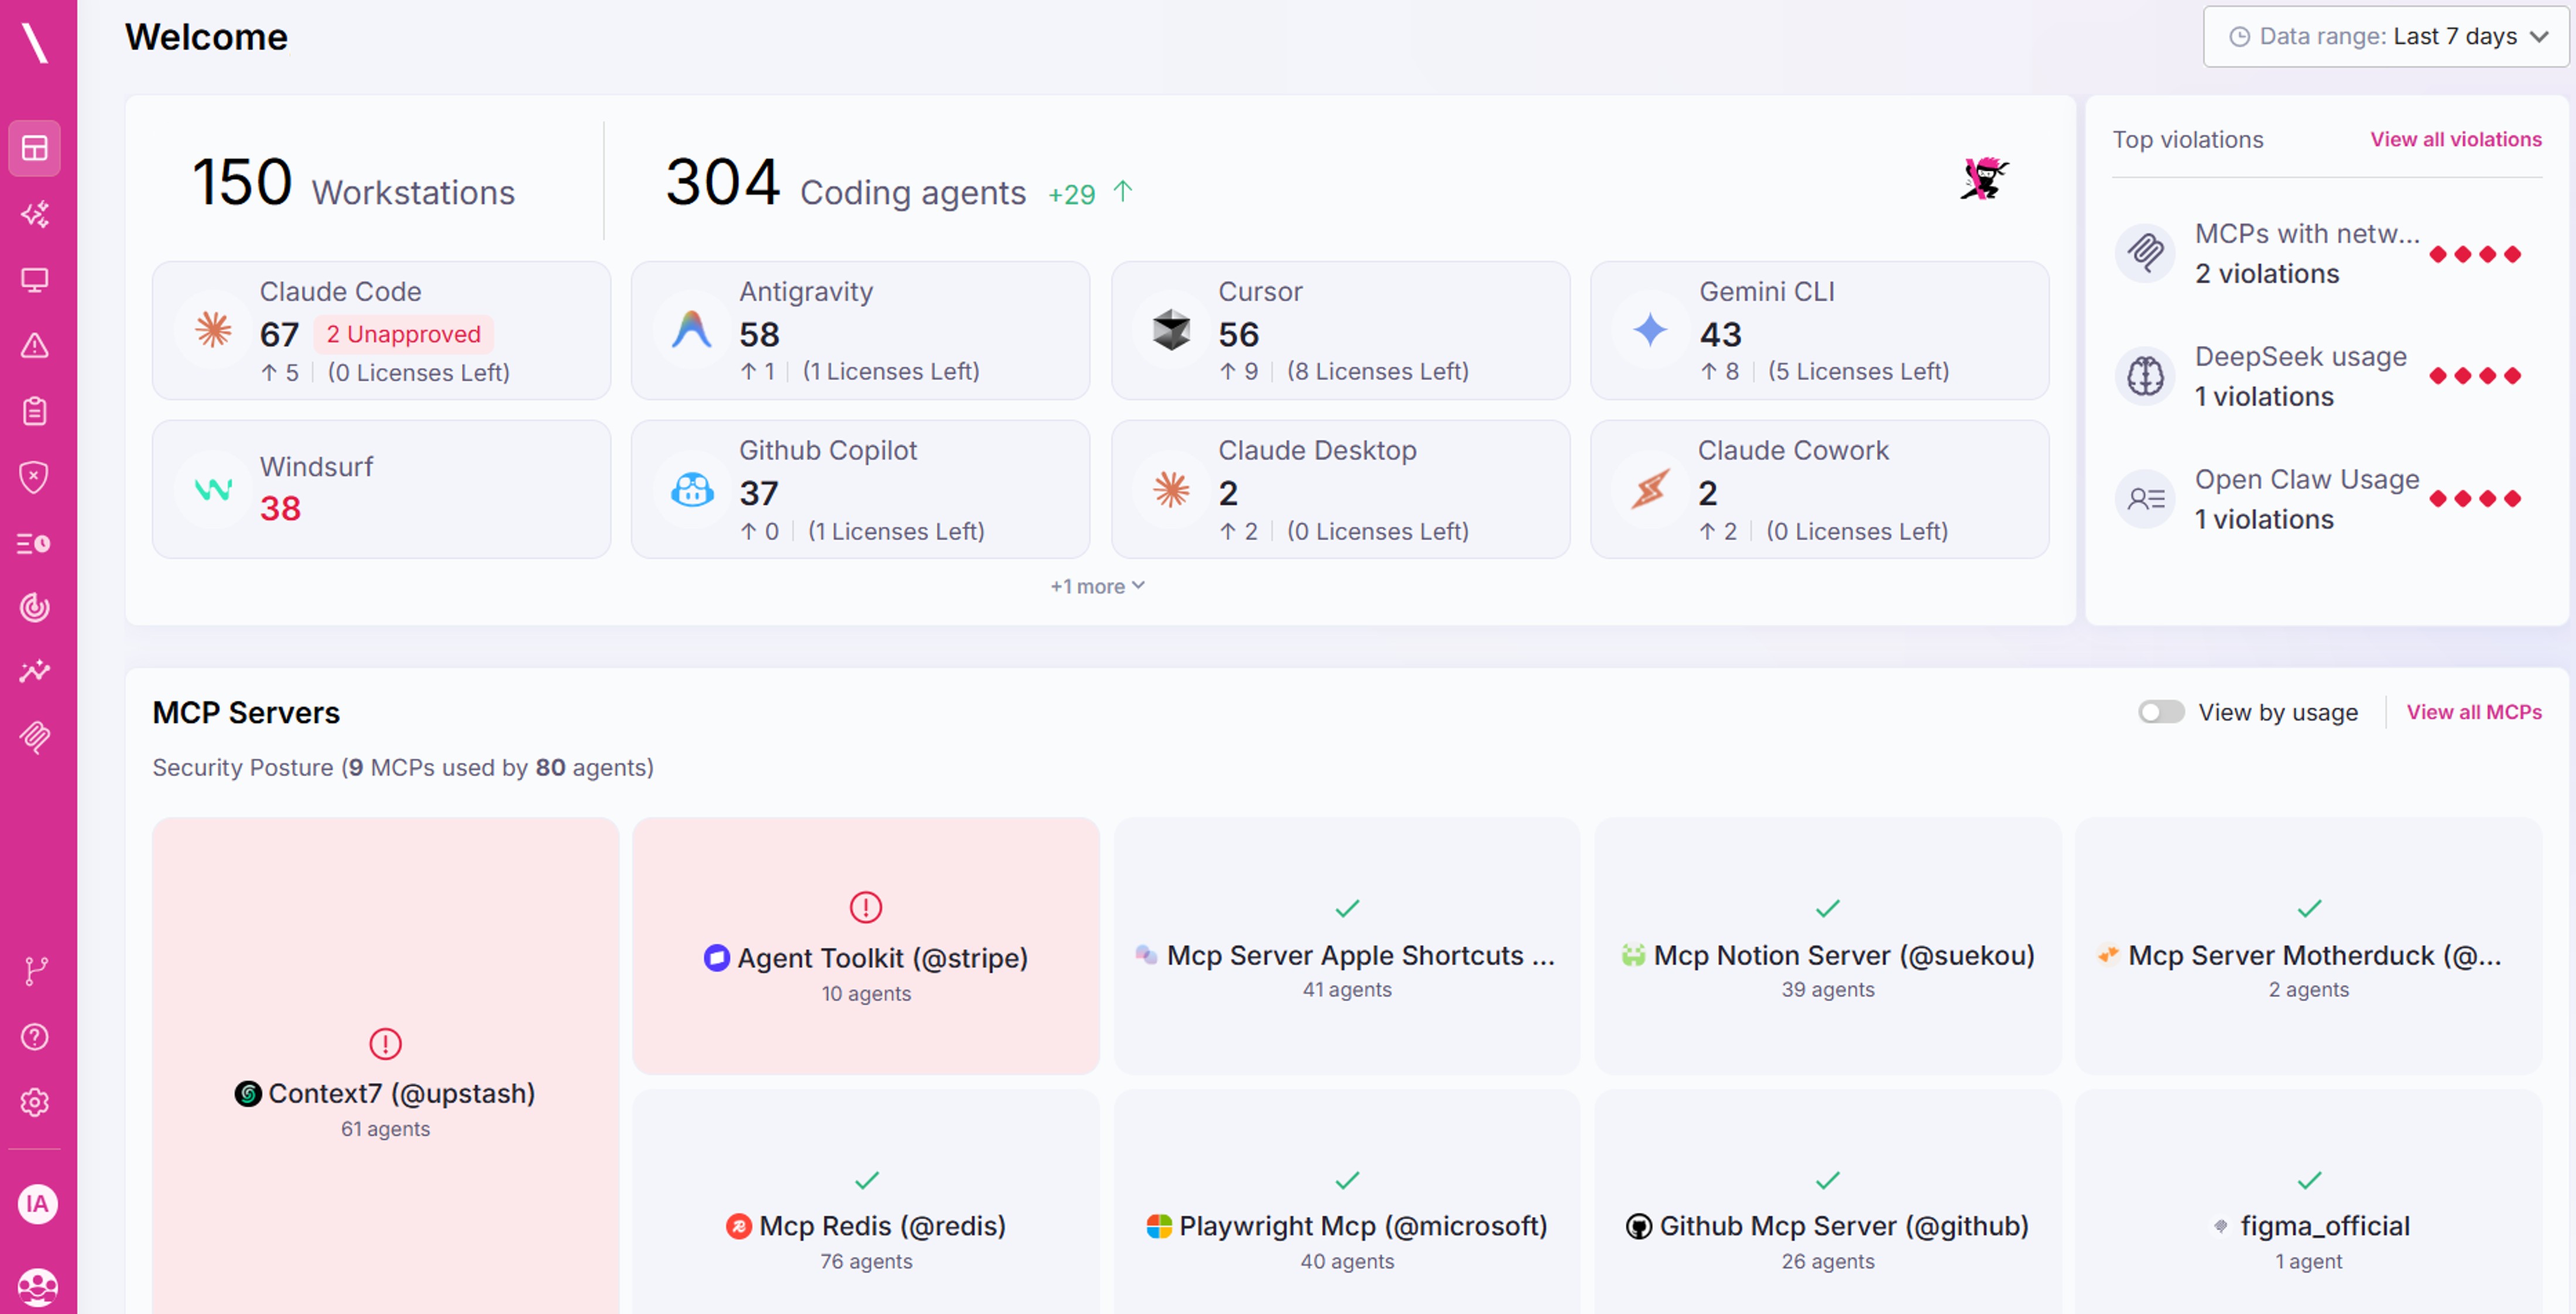Click the Claude Cowork icon
This screenshot has height=1314, width=2576.
[1650, 489]
